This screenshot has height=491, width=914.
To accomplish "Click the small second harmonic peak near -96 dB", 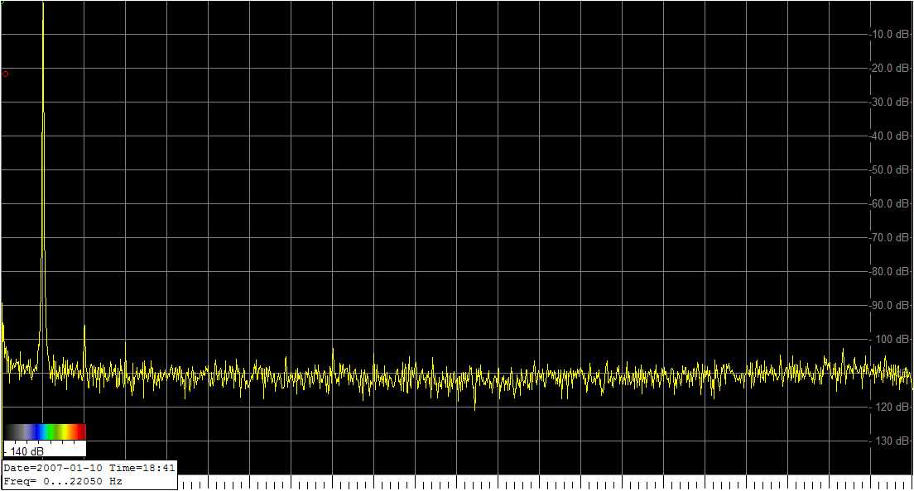I will (84, 348).
